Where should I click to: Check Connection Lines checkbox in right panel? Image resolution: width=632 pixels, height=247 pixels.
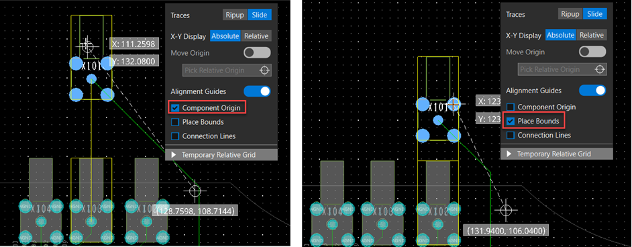point(511,135)
